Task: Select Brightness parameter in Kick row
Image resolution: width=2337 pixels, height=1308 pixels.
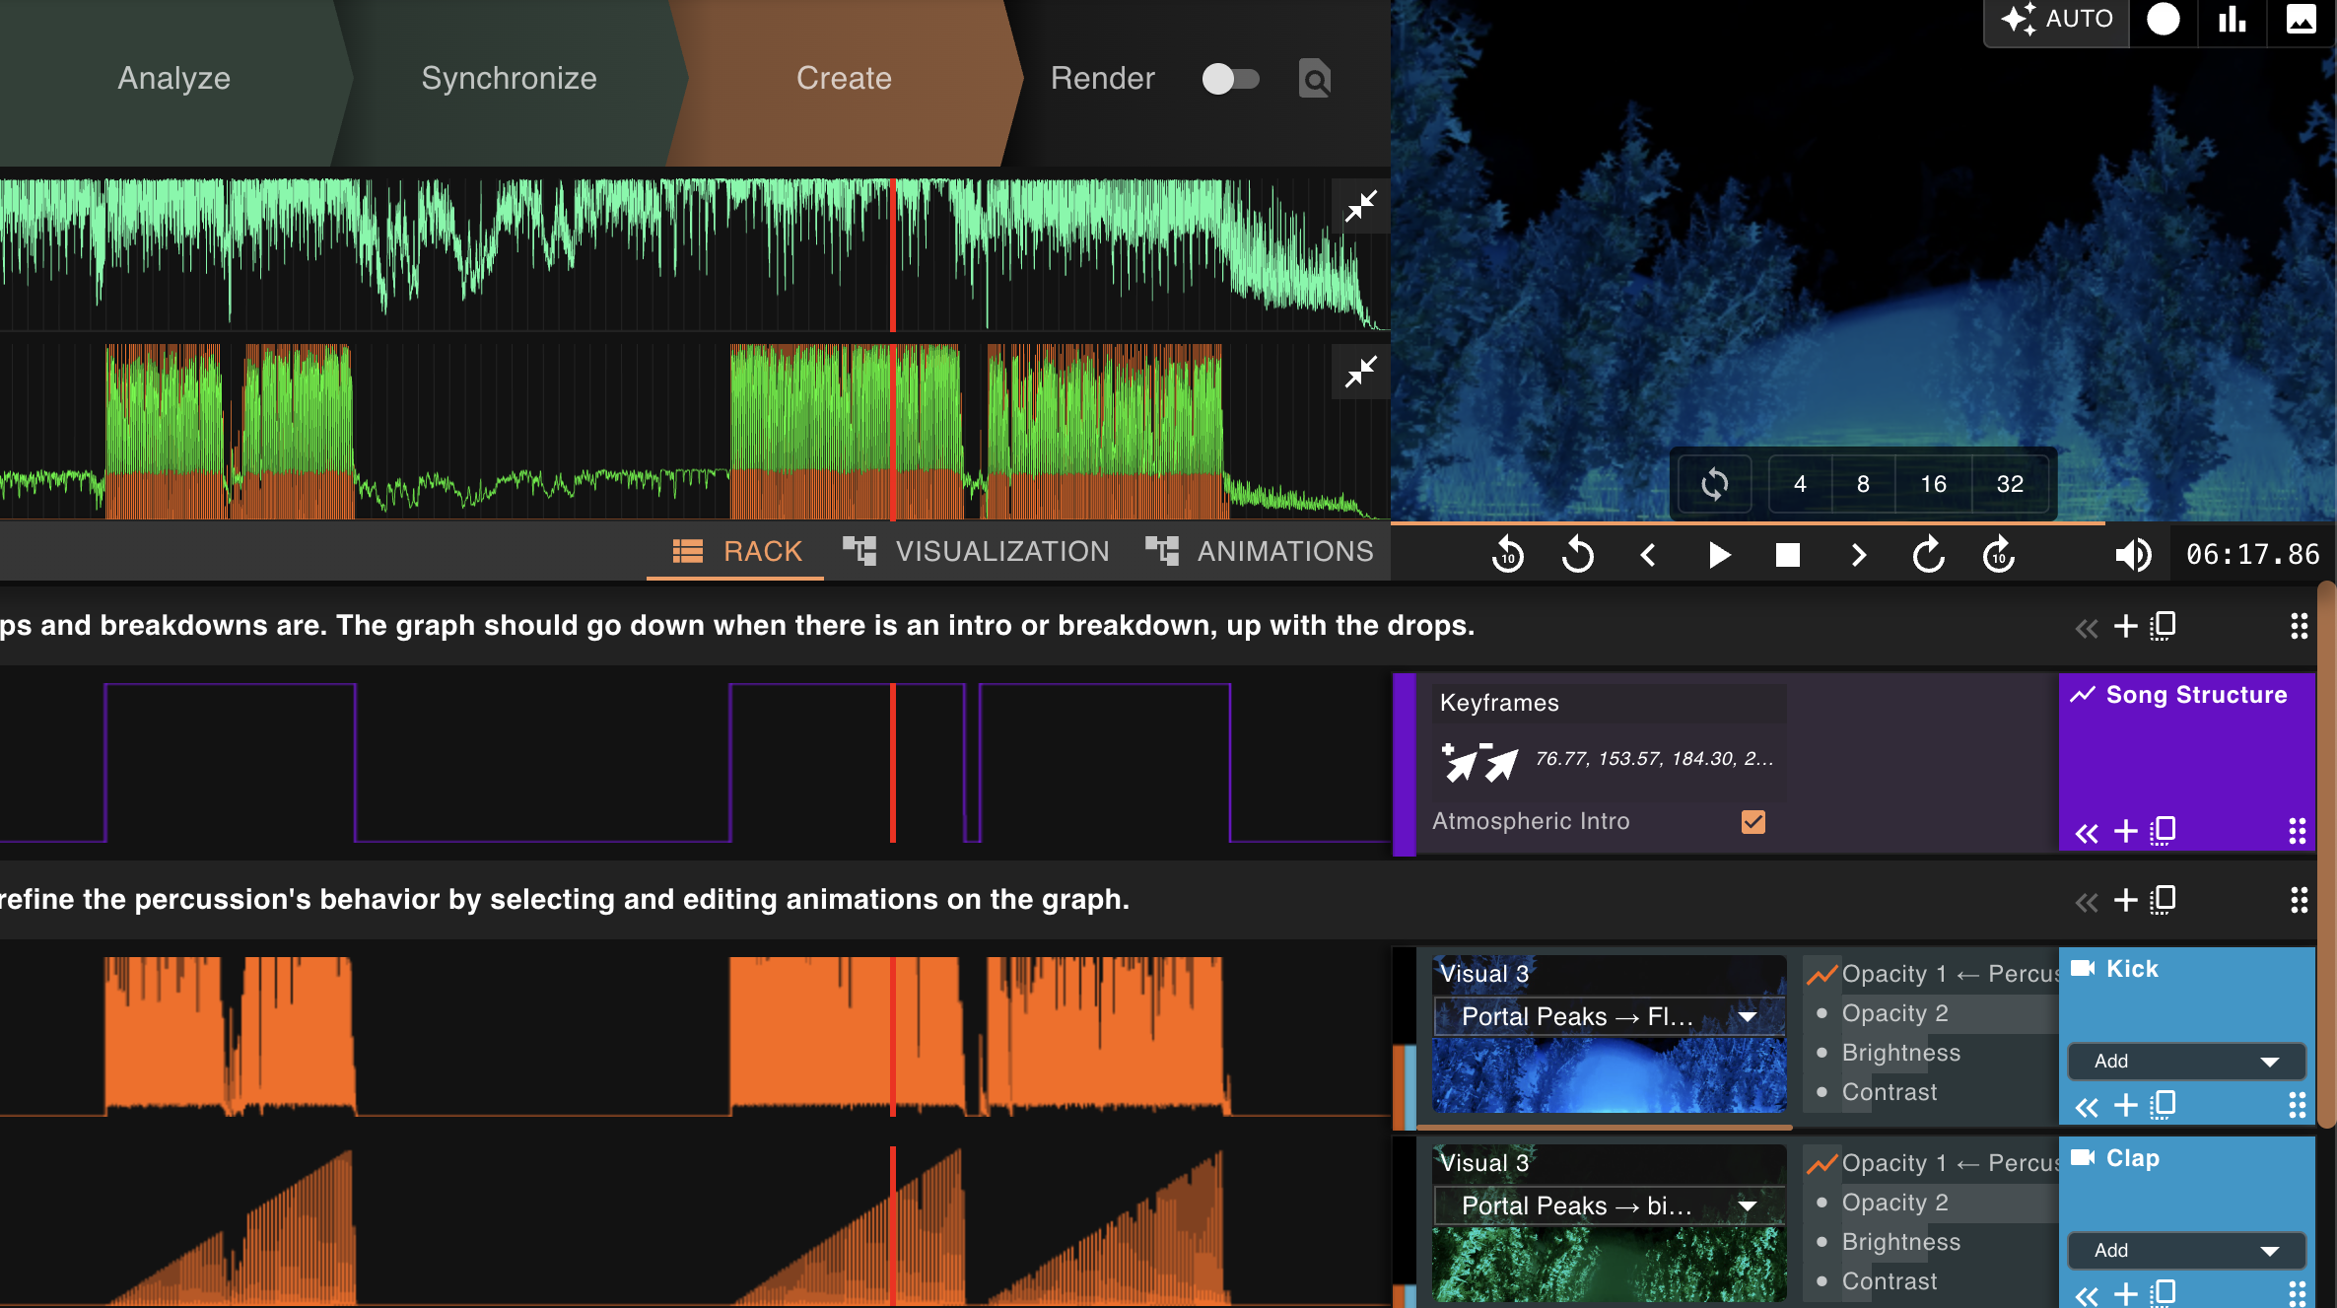Action: tap(1900, 1053)
